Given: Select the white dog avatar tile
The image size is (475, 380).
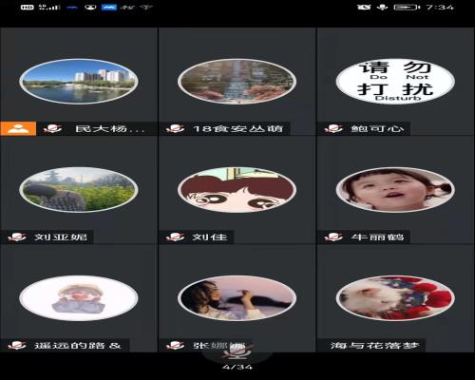Looking at the screenshot, I should (x=395, y=298).
